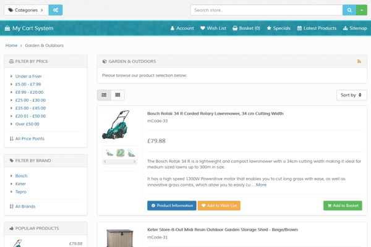Click the Add to Wish List button
The height and width of the screenshot is (247, 371).
pyautogui.click(x=219, y=206)
